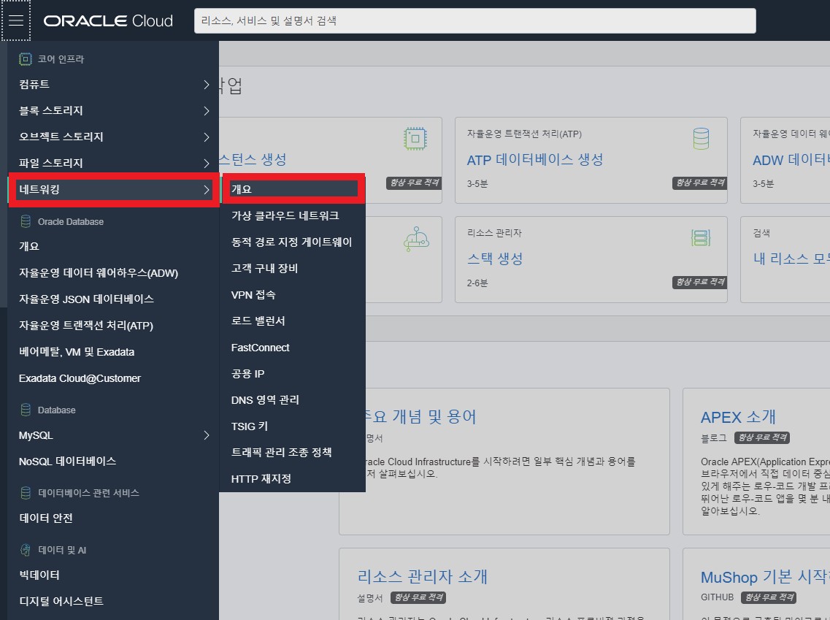Click the 스택 생성 resource manager icon
830x620 pixels.
tap(701, 238)
